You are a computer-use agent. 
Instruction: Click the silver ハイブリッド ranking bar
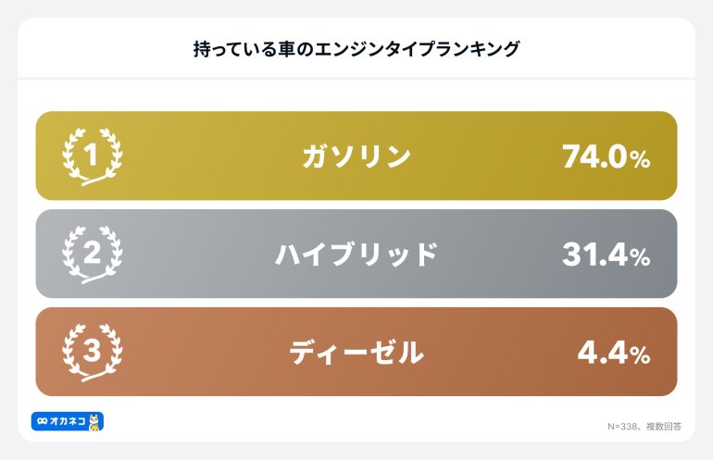coord(356,254)
